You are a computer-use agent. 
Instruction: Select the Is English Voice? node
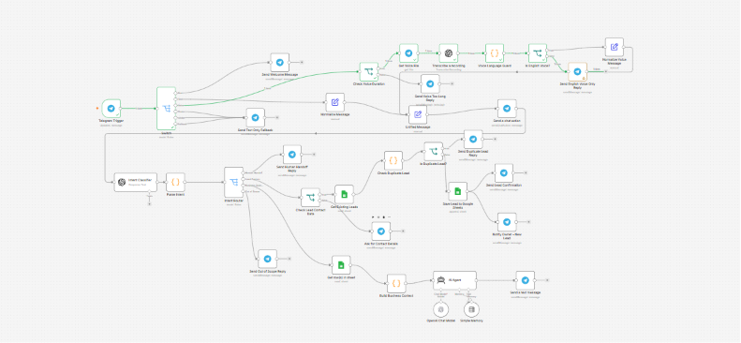pyautogui.click(x=538, y=53)
